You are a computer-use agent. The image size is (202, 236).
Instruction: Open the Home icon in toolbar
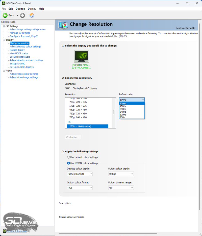[x=32, y=15]
